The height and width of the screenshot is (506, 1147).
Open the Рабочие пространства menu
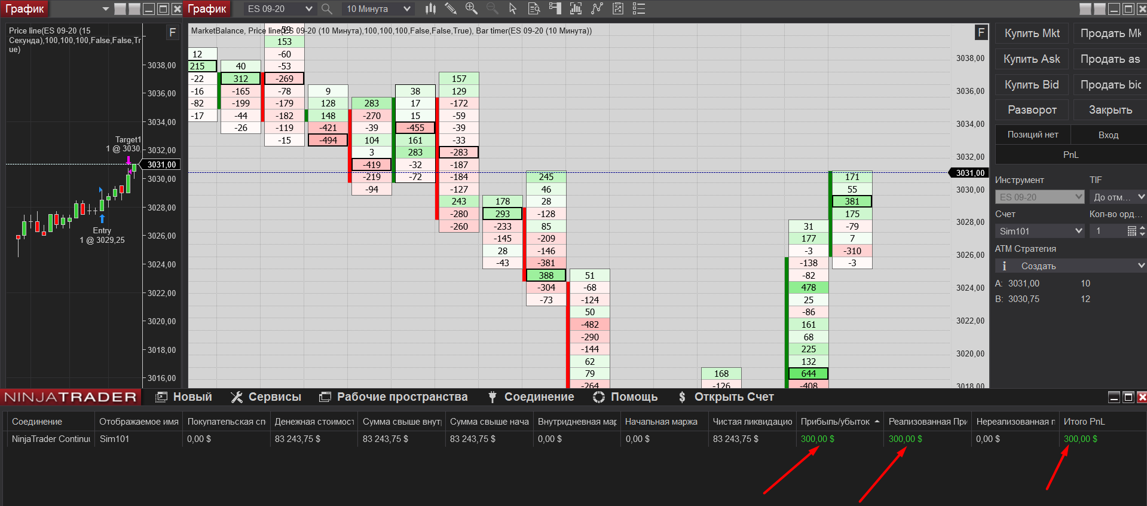(x=394, y=397)
